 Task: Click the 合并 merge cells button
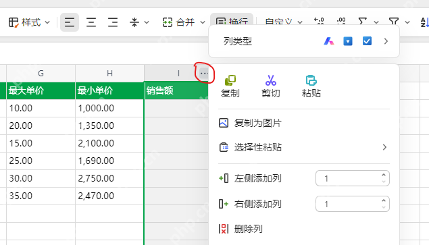click(x=178, y=22)
